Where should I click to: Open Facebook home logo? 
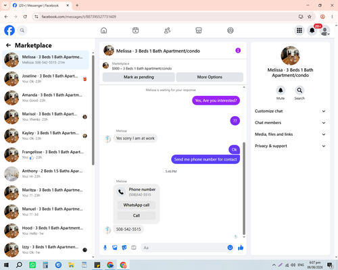pyautogui.click(x=9, y=30)
